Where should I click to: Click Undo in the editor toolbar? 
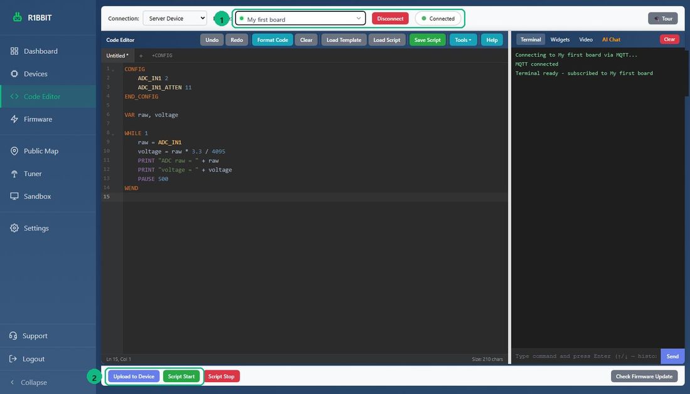pyautogui.click(x=211, y=40)
